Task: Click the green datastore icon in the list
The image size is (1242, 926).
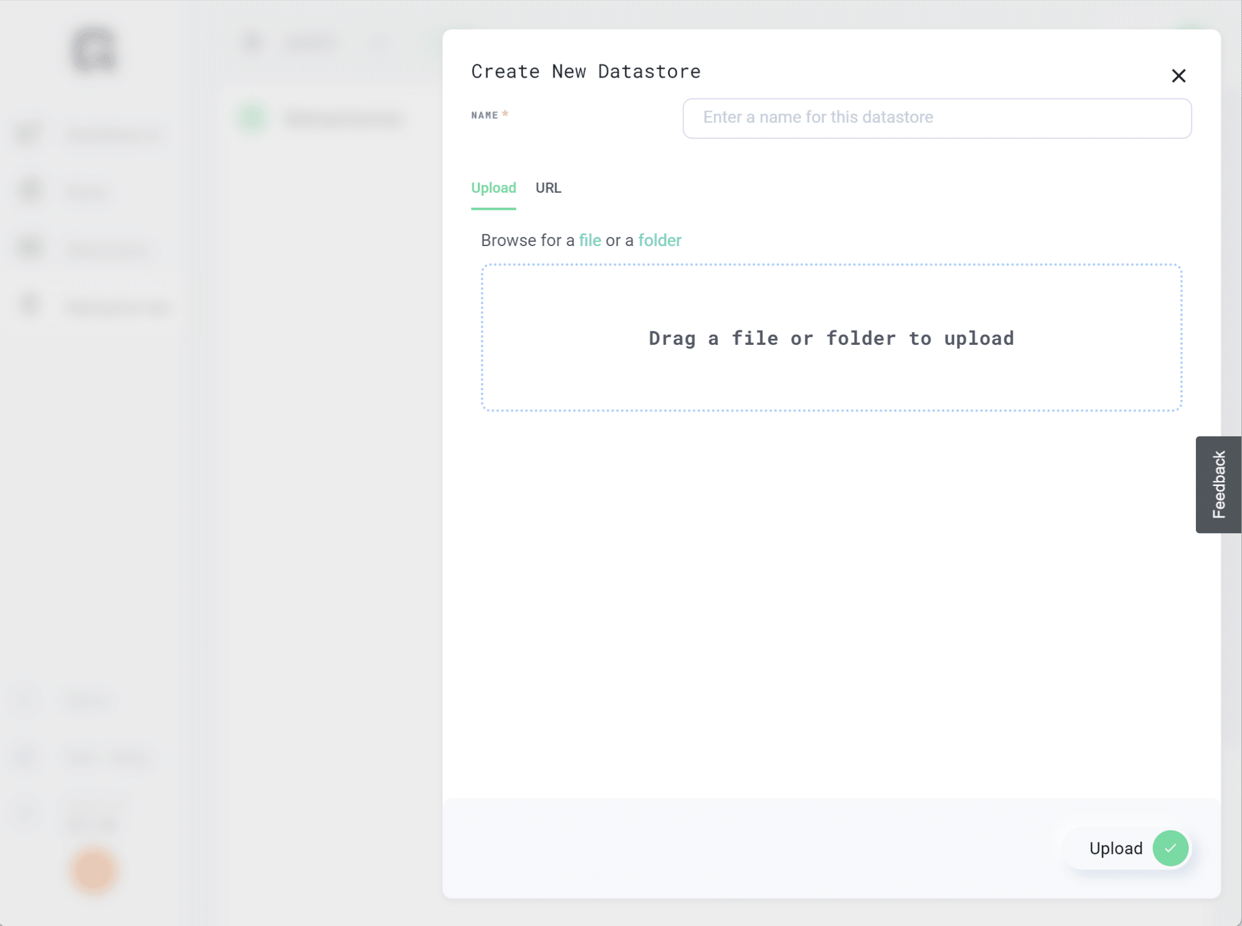Action: click(251, 118)
